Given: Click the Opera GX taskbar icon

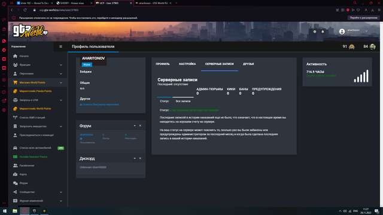Looking at the screenshot, I should (x=25, y=211).
